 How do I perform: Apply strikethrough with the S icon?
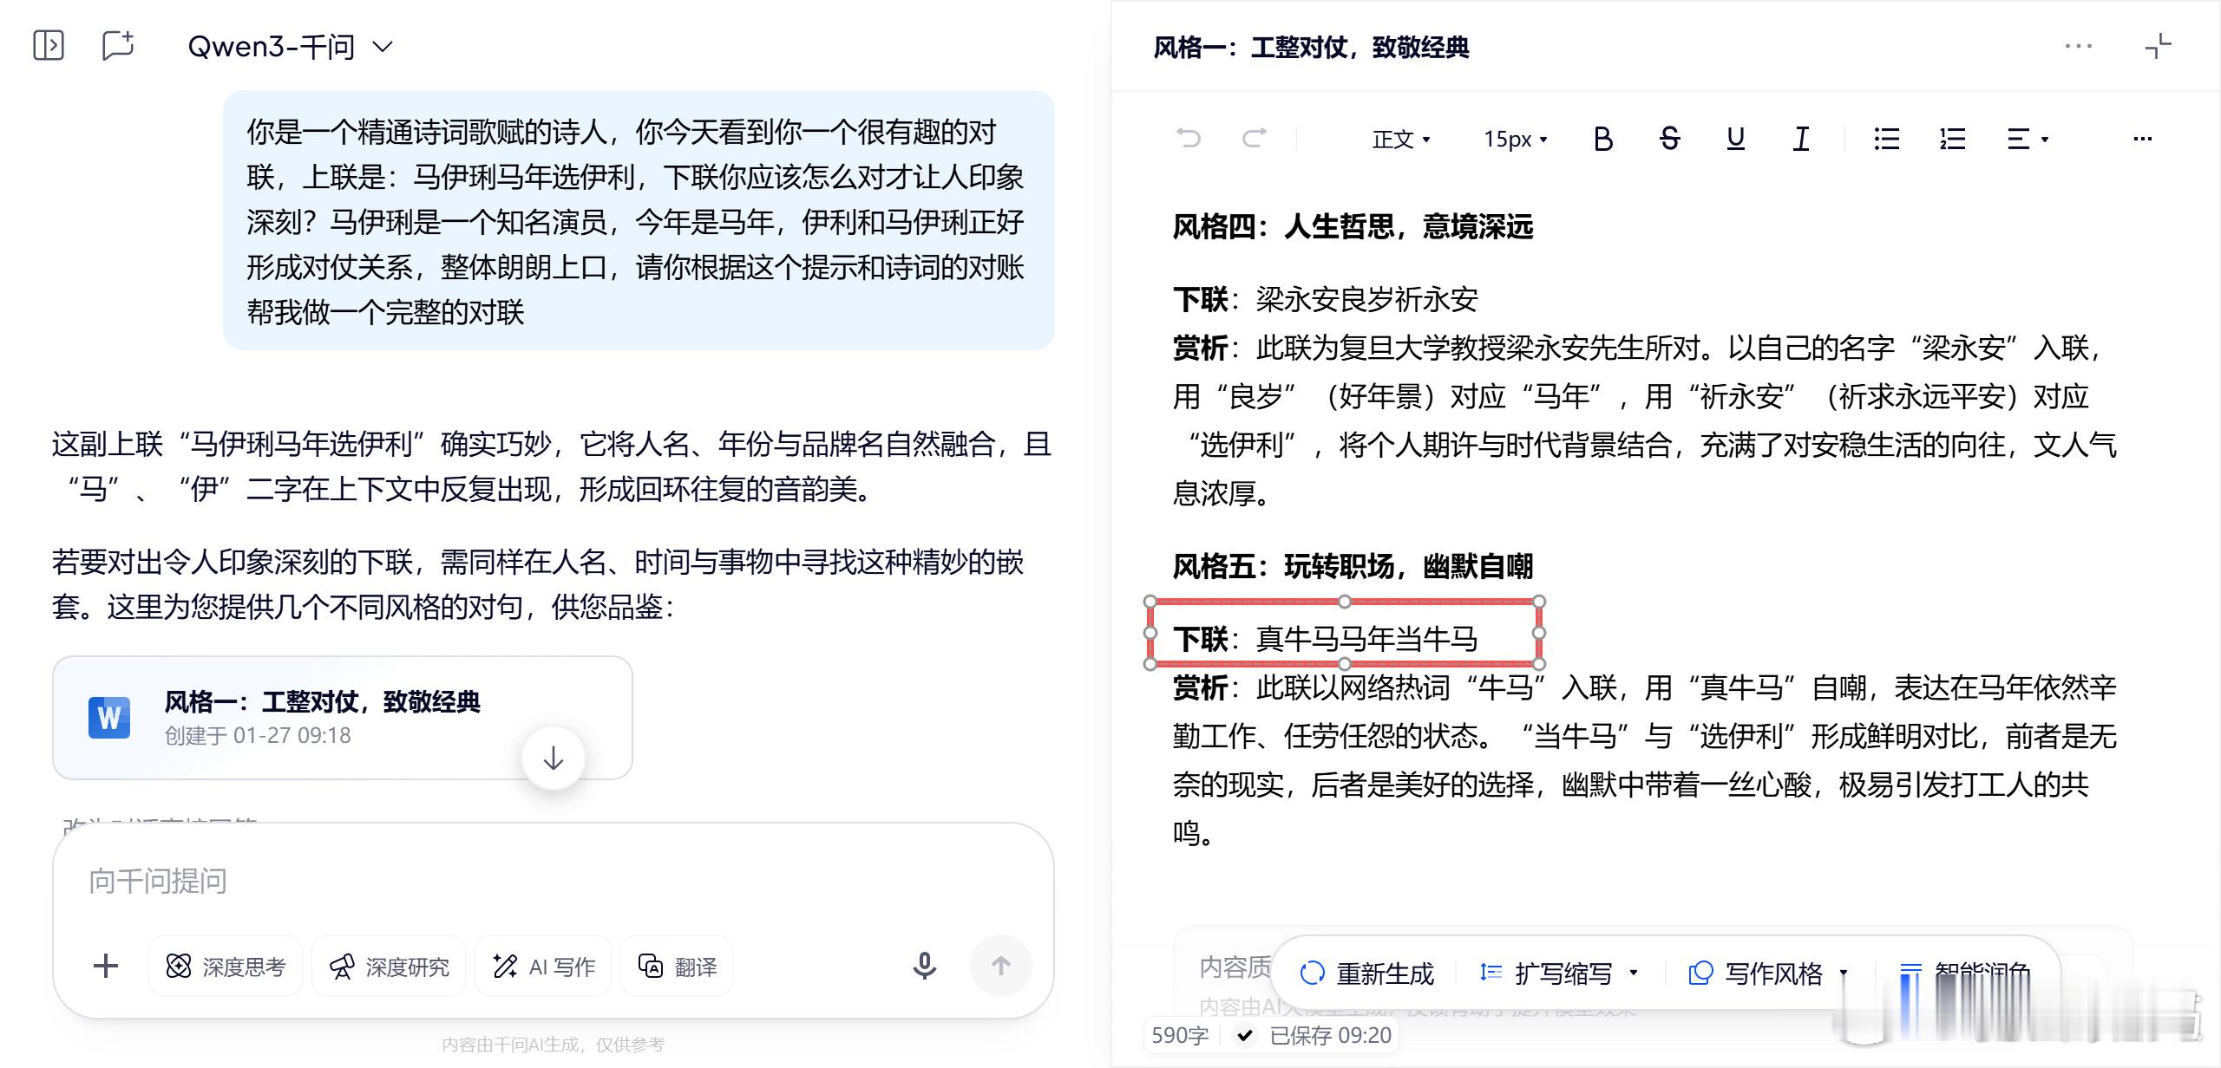pyautogui.click(x=1669, y=139)
